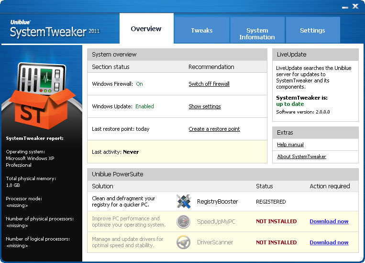Click the Action required column header

pos(330,186)
